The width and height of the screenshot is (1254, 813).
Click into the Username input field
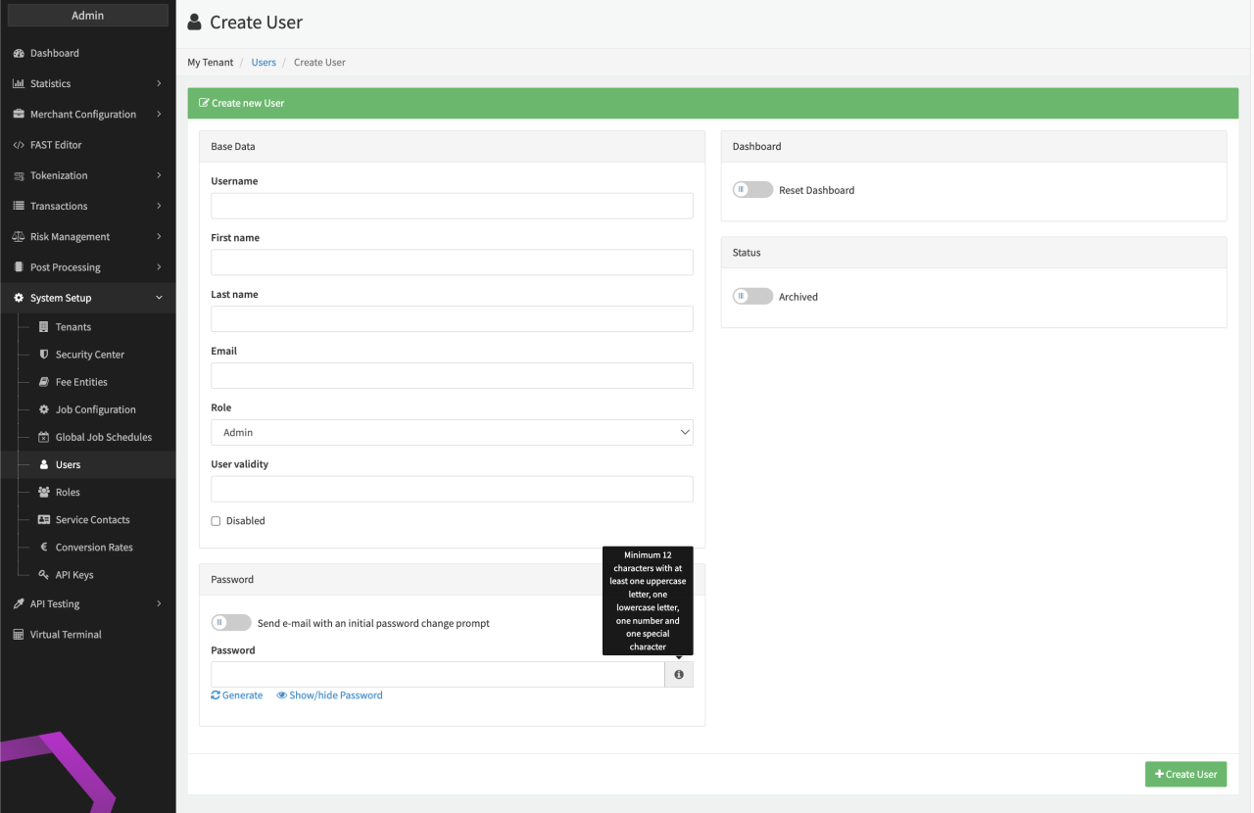(452, 206)
